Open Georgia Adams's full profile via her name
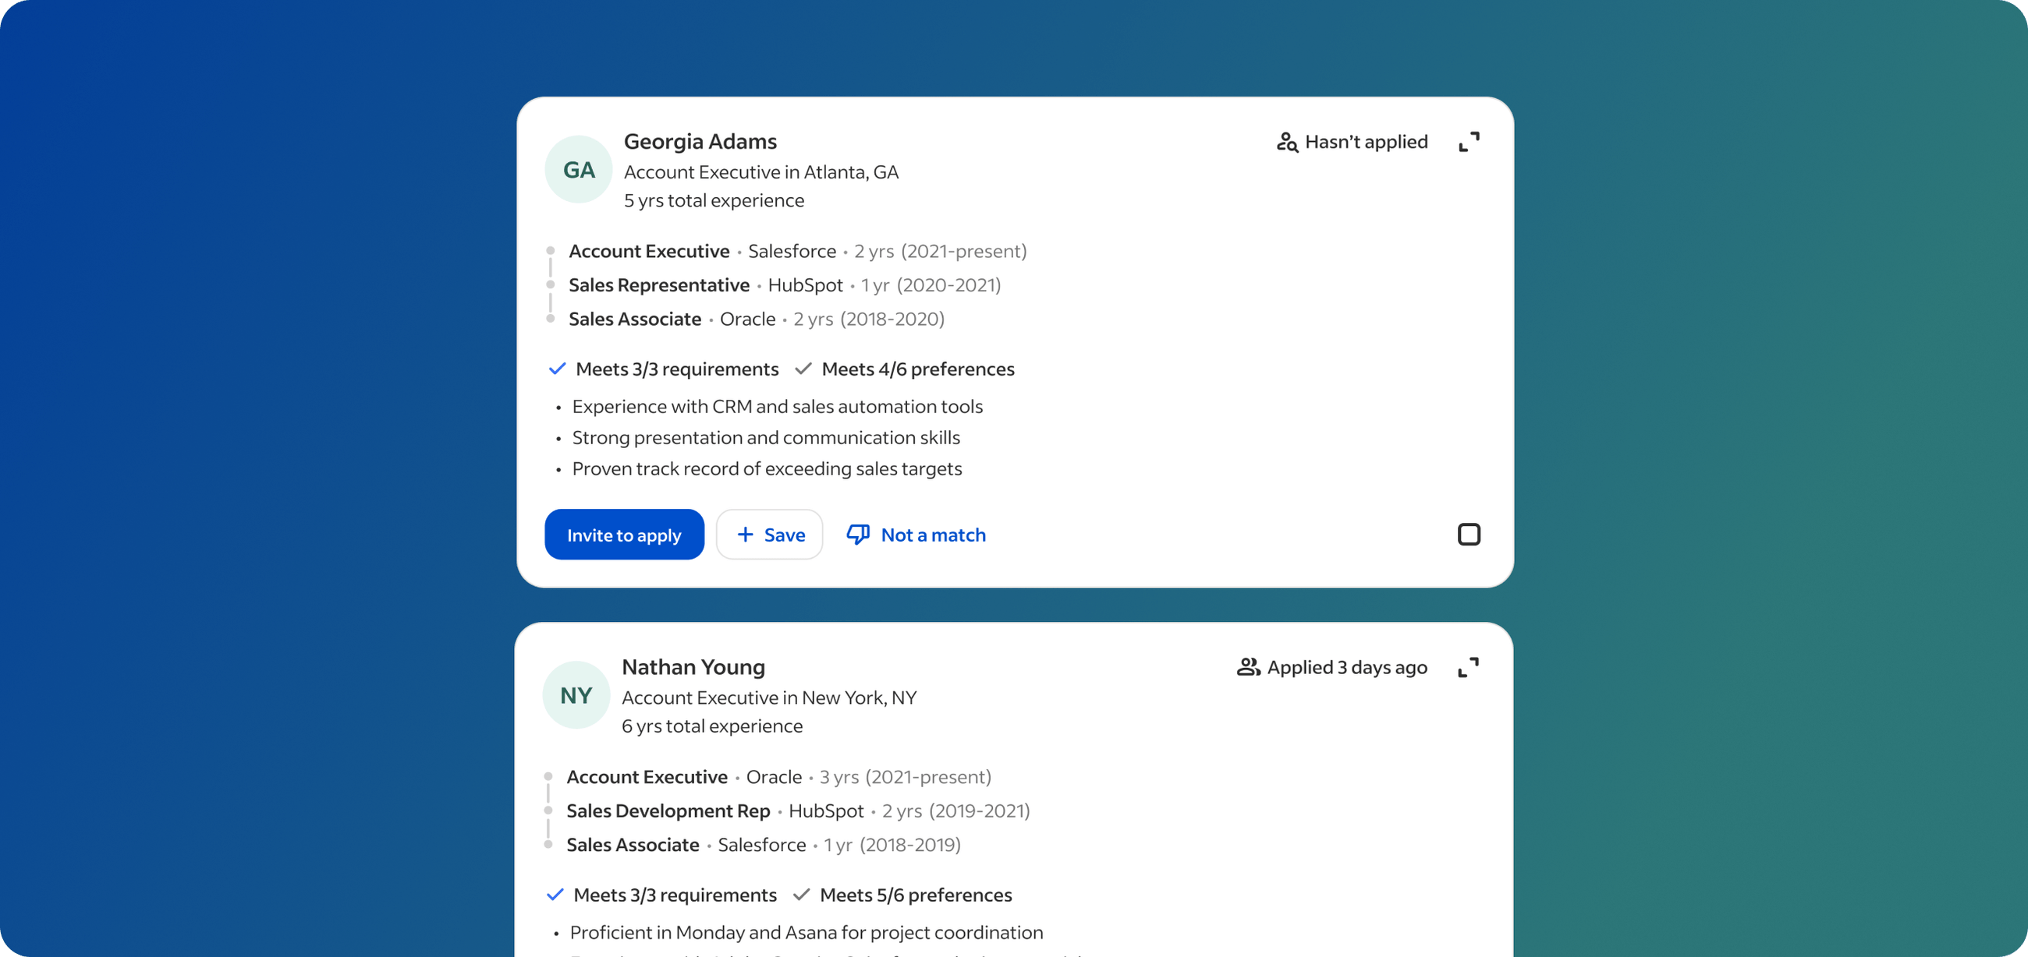The image size is (2028, 957). 700,142
